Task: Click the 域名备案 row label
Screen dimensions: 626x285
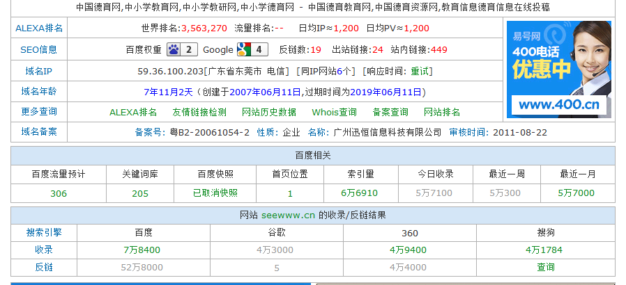Action: [x=39, y=132]
